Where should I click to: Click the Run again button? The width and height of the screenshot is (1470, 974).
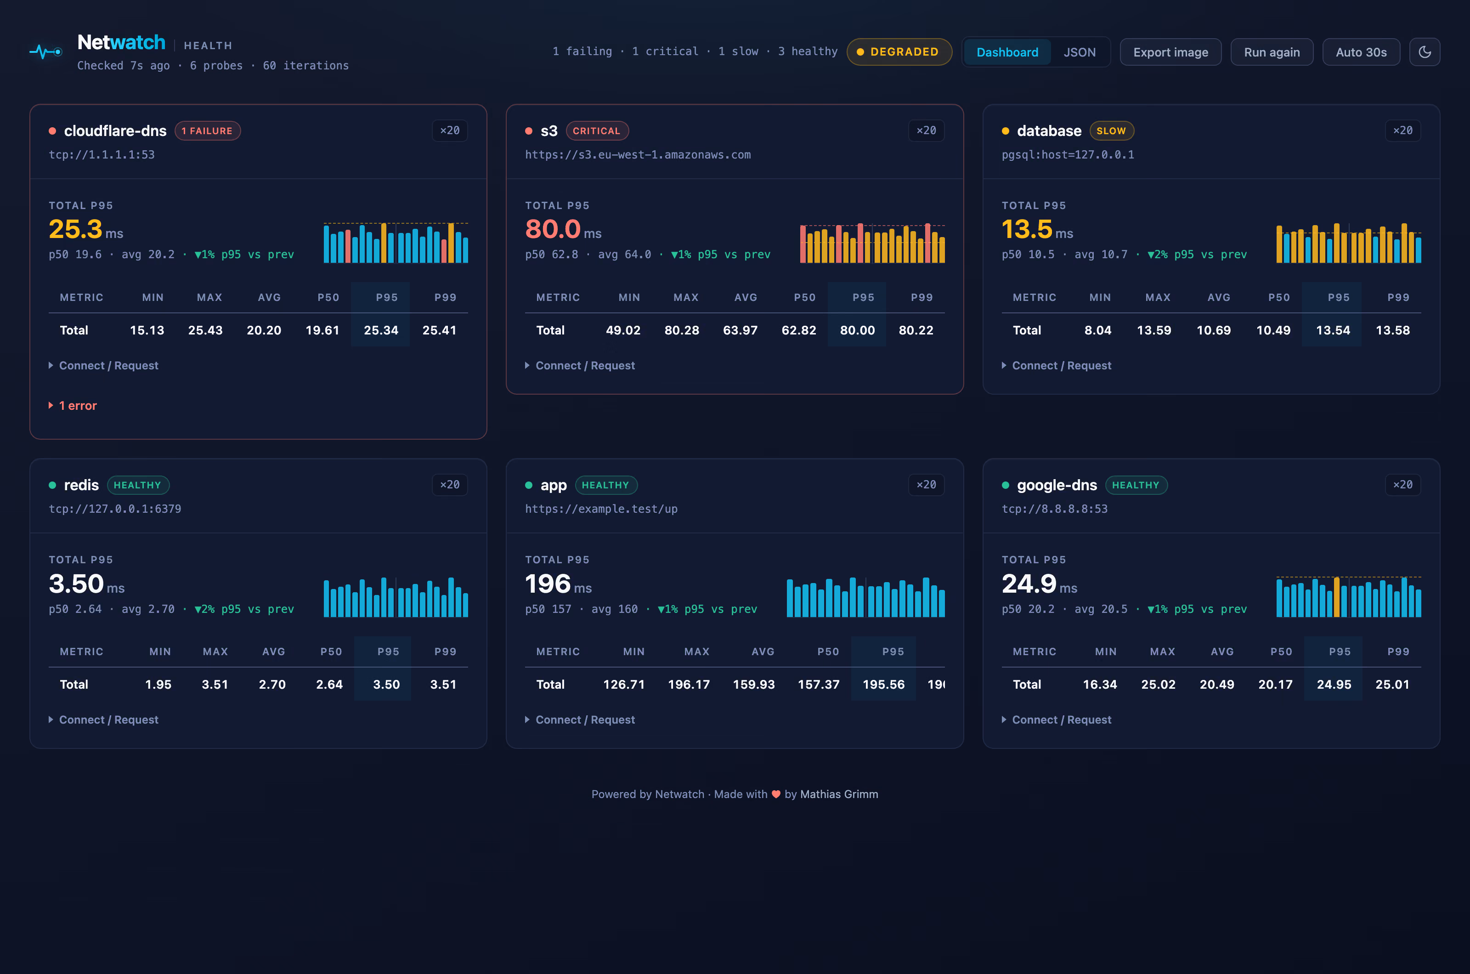point(1271,52)
